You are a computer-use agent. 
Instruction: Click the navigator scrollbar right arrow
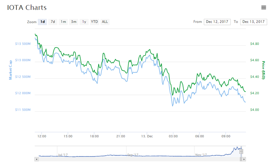[244, 159]
